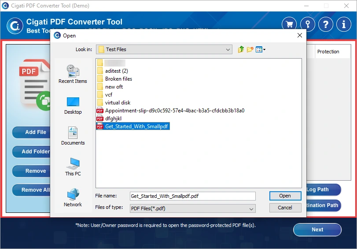Open the Documents location

(73, 136)
